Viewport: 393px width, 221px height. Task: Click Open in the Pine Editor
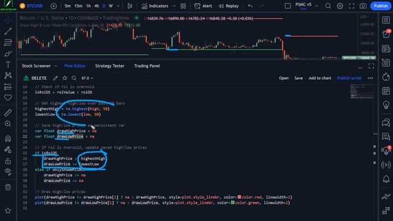[x=284, y=78]
